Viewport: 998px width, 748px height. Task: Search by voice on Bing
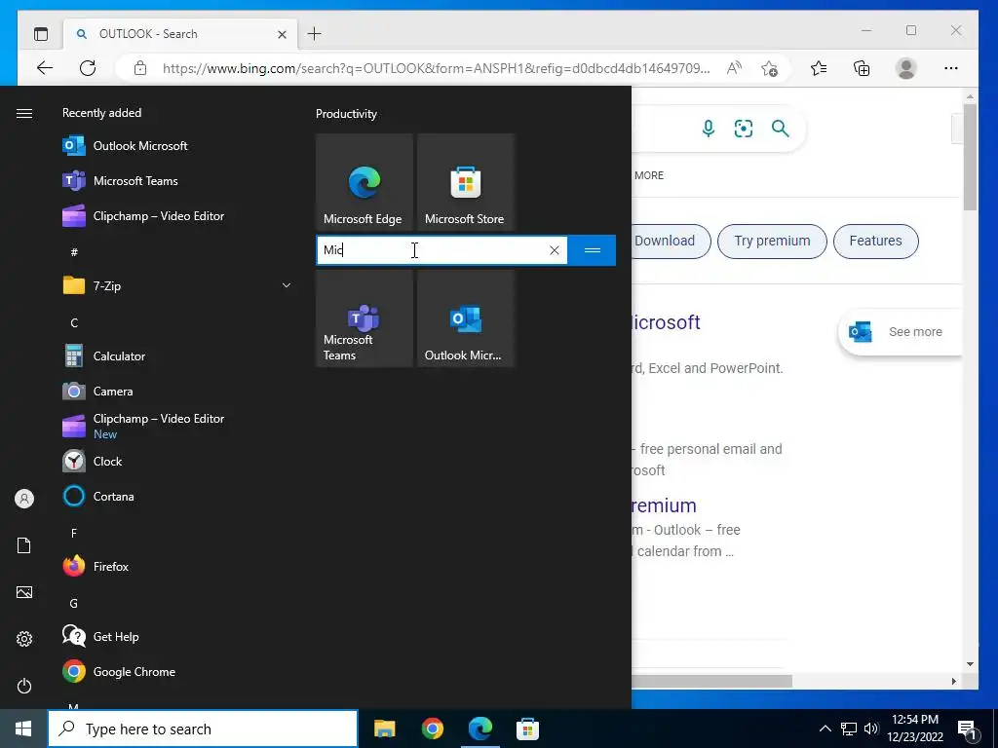pyautogui.click(x=708, y=129)
